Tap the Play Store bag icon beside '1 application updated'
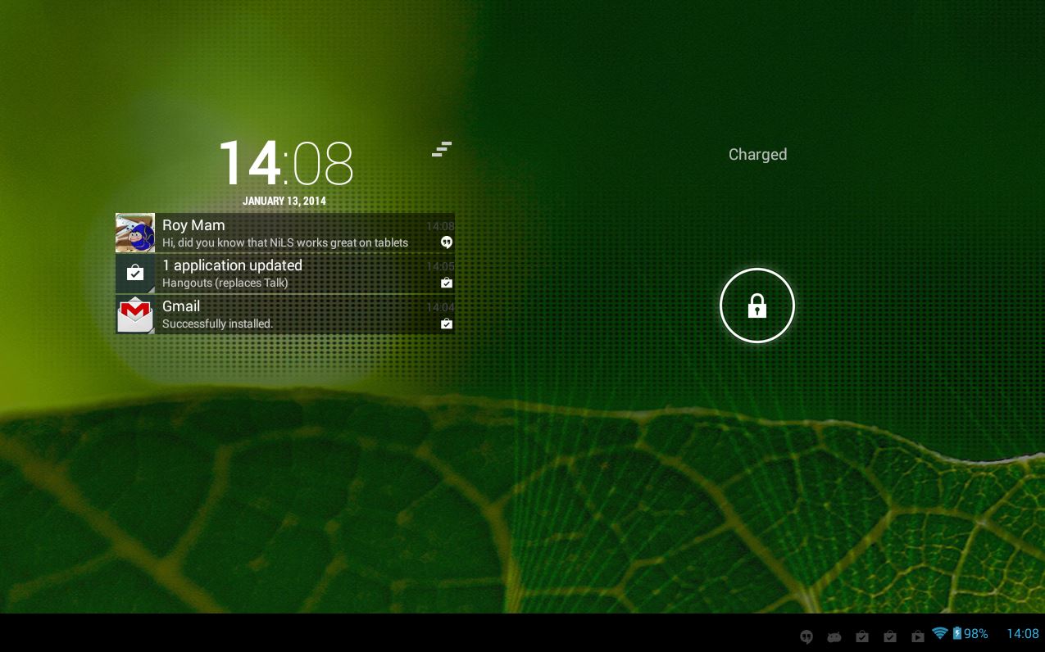Viewport: 1045px width, 652px height. [135, 274]
